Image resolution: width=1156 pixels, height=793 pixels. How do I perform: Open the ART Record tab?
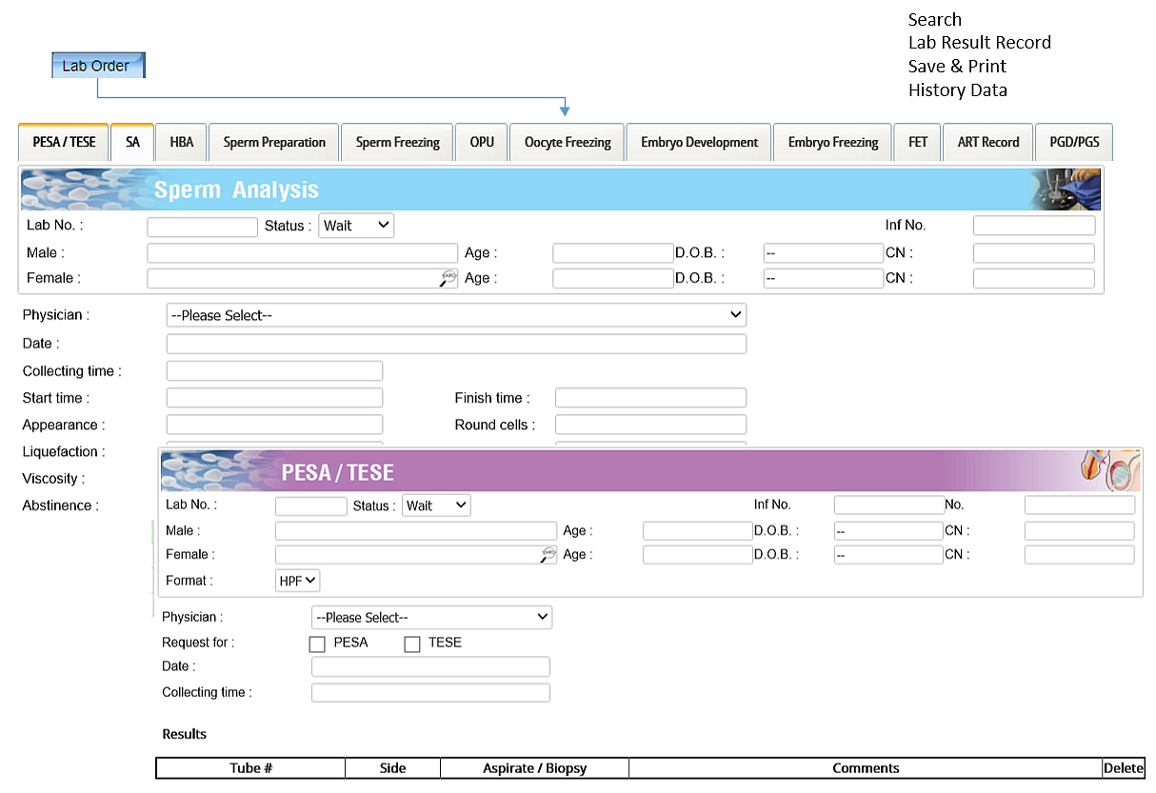coord(988,142)
